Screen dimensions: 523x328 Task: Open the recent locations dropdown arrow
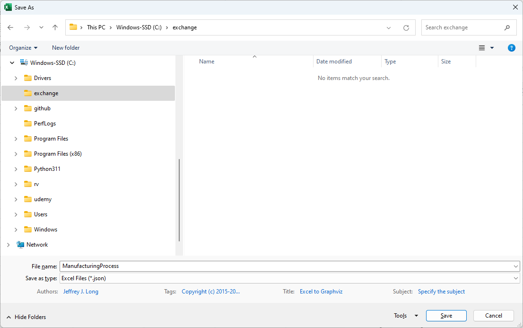(x=41, y=27)
